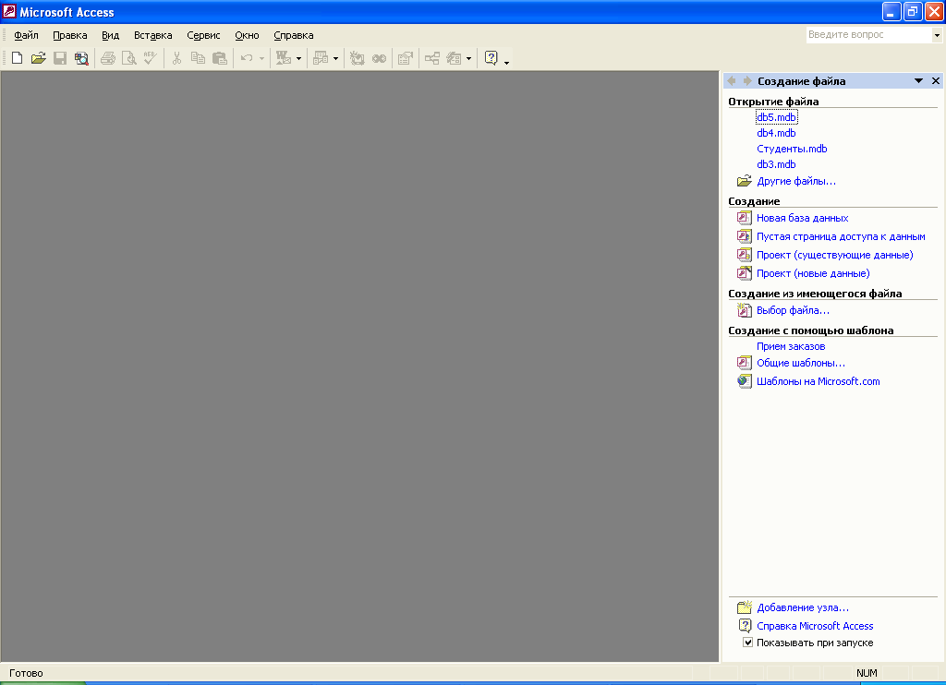Viewport: 946px width, 685px height.
Task: Click the Прием заказов template link
Action: click(x=791, y=346)
